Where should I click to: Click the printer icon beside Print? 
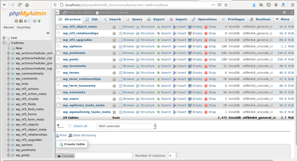tap(57, 135)
